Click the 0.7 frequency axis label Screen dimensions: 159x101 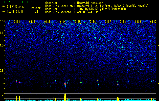2,83
